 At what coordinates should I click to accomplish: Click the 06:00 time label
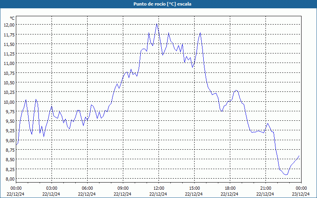(87, 188)
